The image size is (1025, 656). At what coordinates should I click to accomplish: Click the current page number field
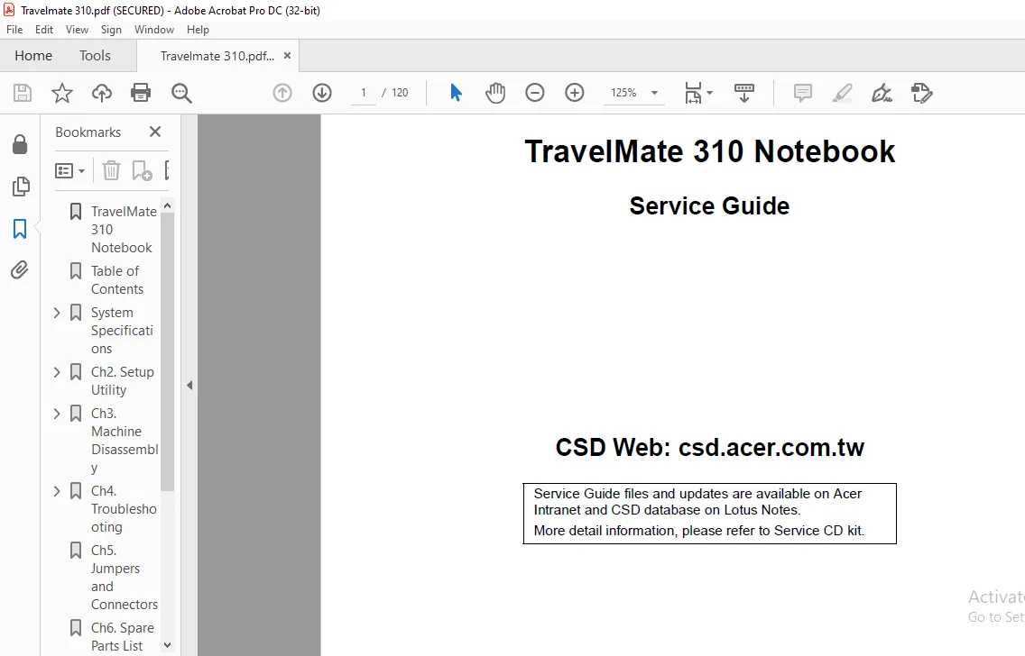click(x=364, y=93)
